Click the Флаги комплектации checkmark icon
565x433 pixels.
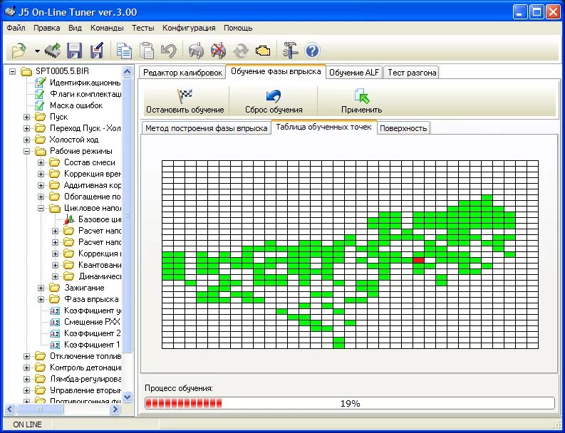pyautogui.click(x=40, y=95)
